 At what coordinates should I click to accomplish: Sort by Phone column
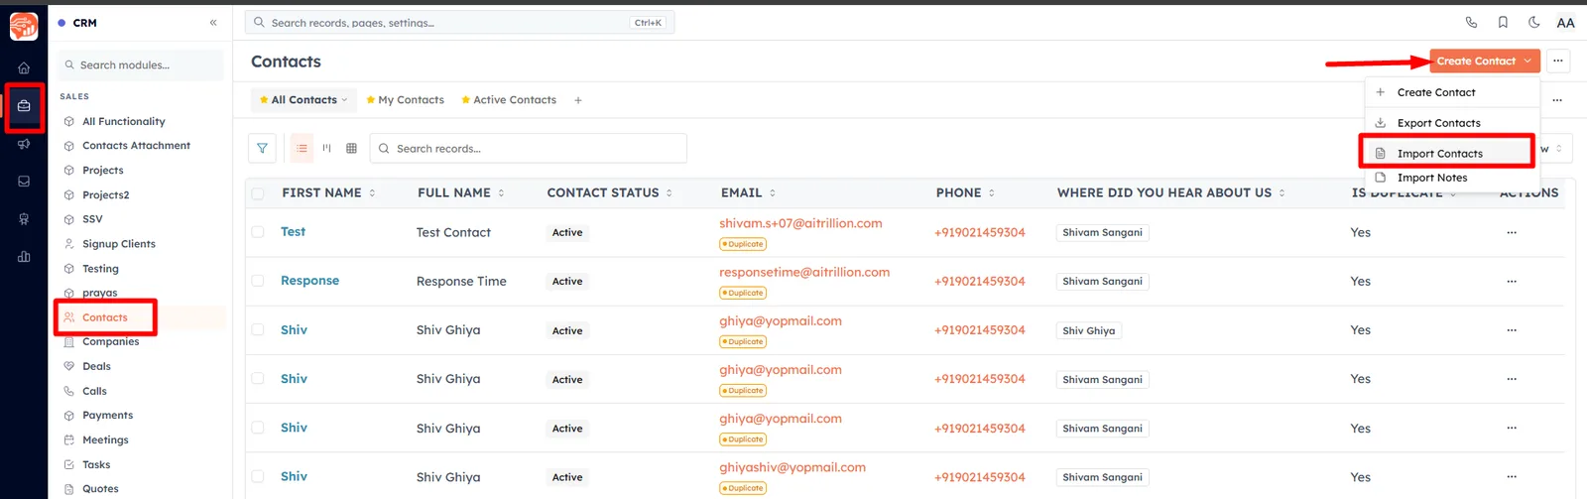[x=992, y=193]
